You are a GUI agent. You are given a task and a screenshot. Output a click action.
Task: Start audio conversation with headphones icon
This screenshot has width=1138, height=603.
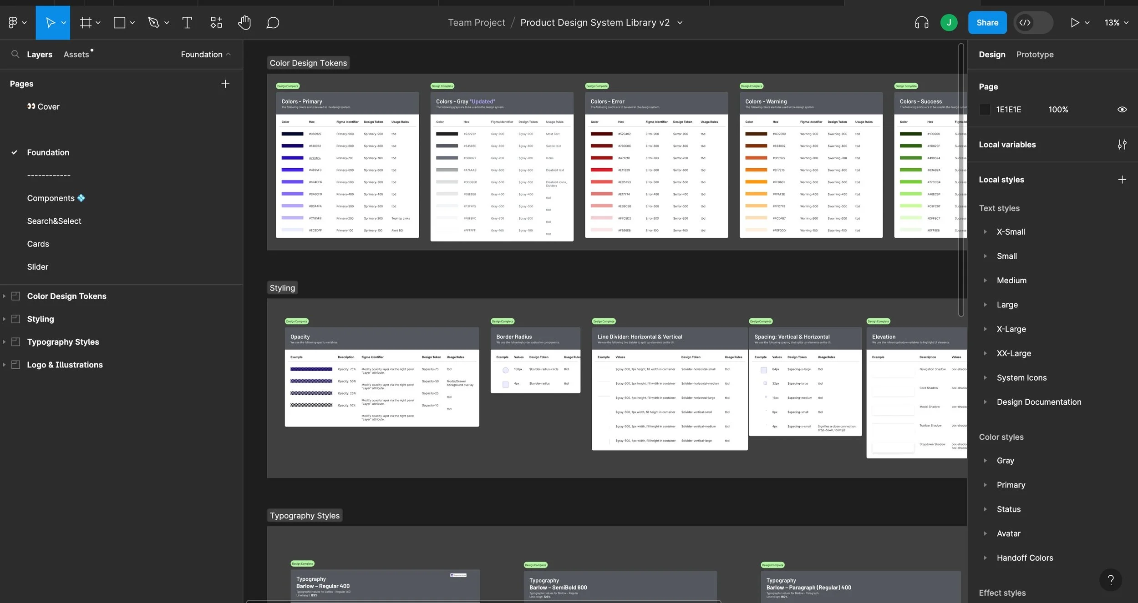tap(921, 23)
